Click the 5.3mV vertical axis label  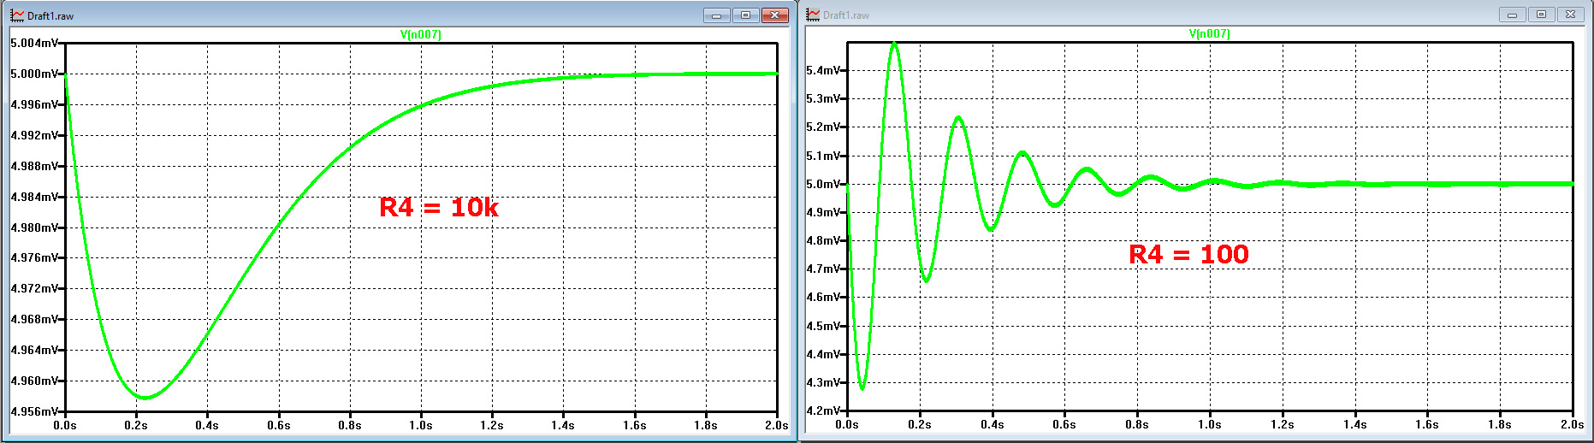click(x=823, y=98)
